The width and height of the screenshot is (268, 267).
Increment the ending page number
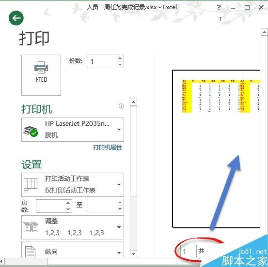point(120,202)
